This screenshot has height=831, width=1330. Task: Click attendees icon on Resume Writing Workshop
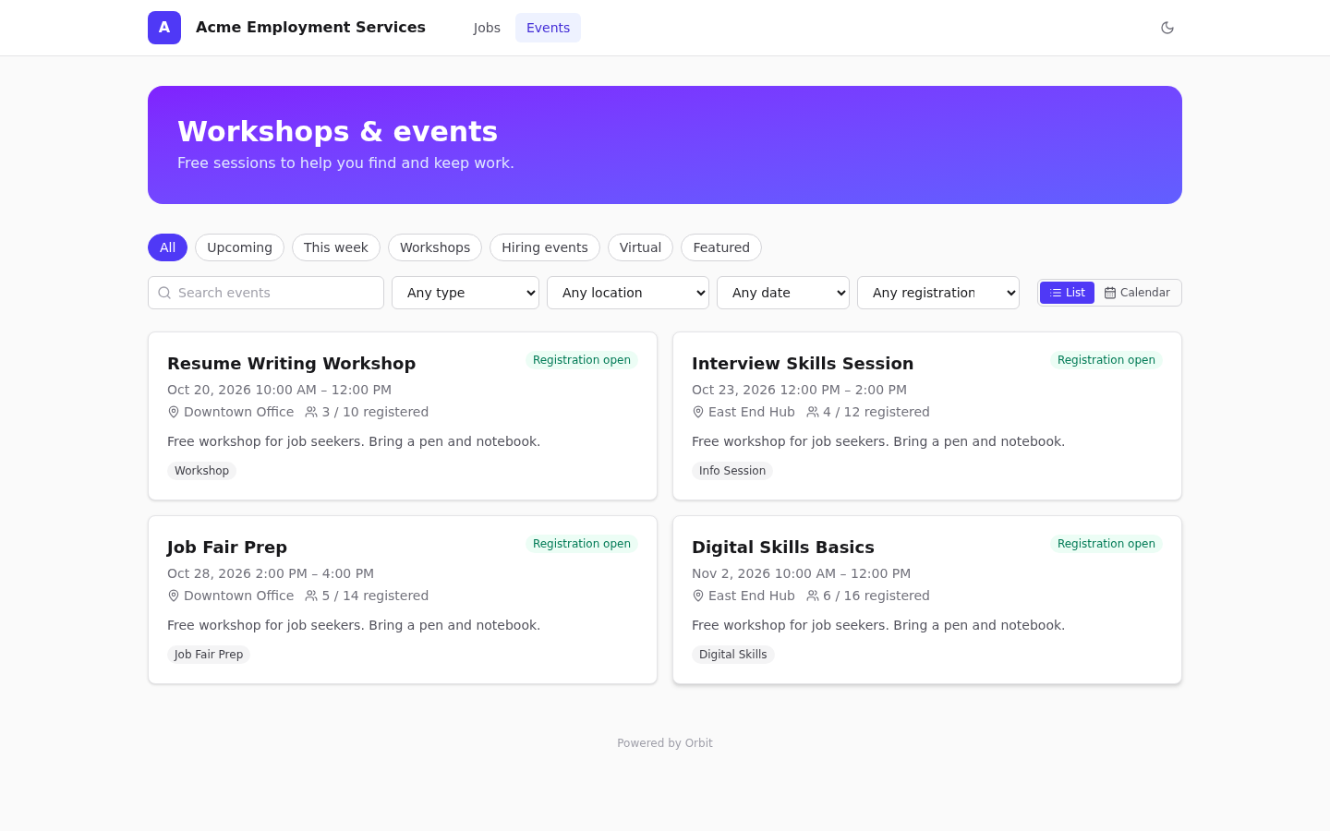(311, 412)
